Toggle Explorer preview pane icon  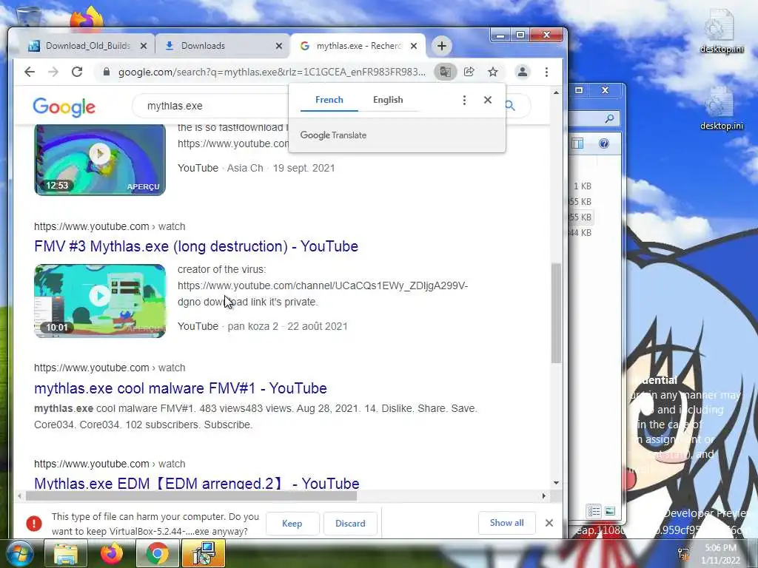[x=577, y=143]
